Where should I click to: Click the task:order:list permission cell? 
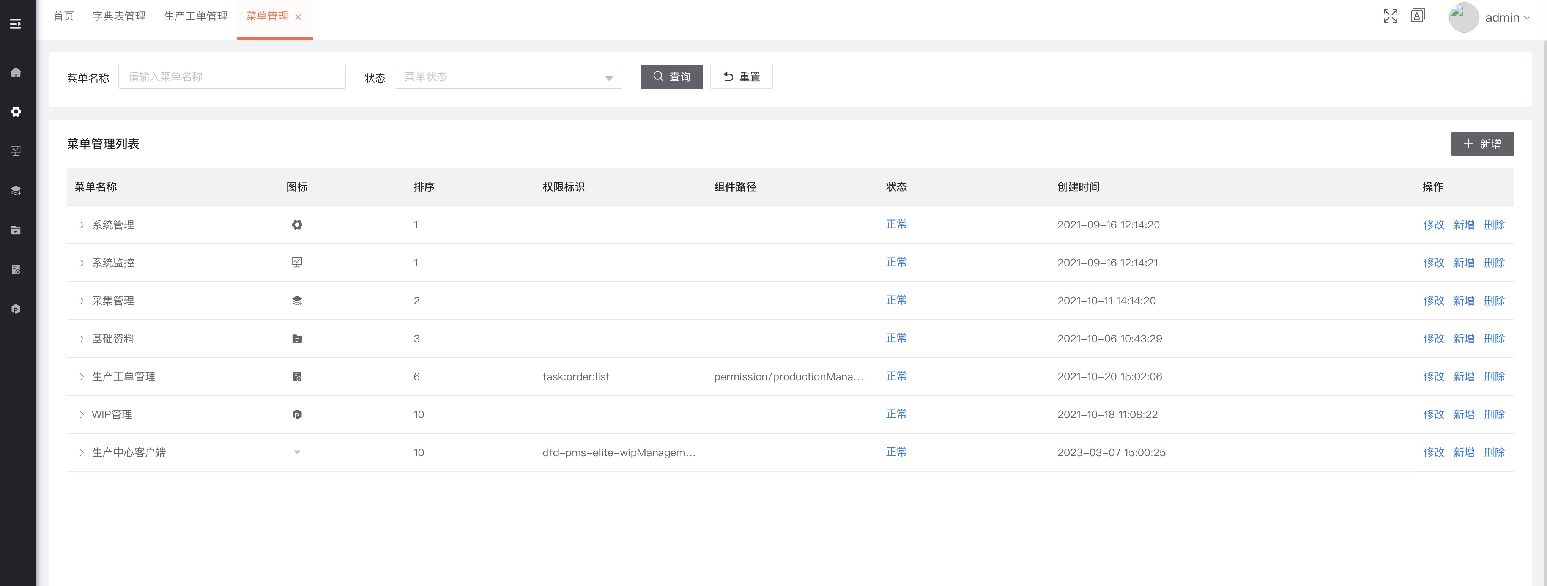click(575, 376)
